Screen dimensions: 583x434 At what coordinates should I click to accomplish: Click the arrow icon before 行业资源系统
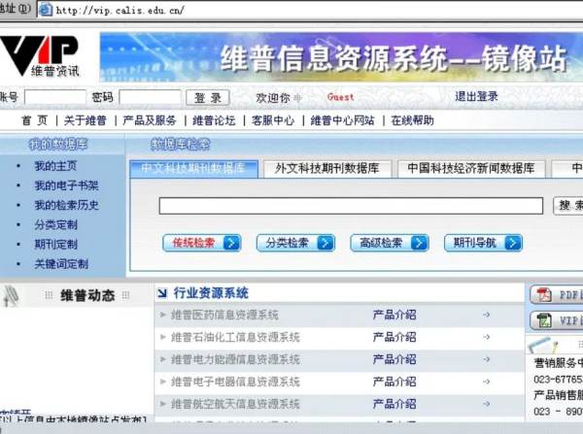[x=162, y=293]
